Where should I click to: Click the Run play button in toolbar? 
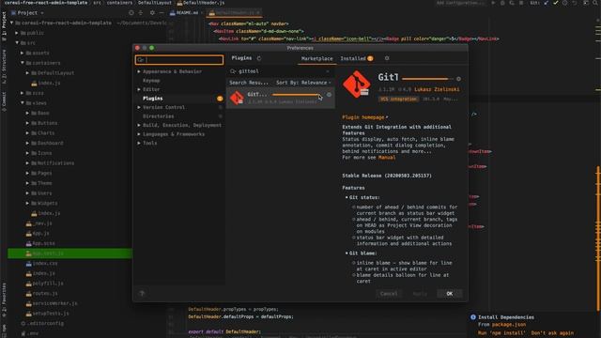[493, 3]
